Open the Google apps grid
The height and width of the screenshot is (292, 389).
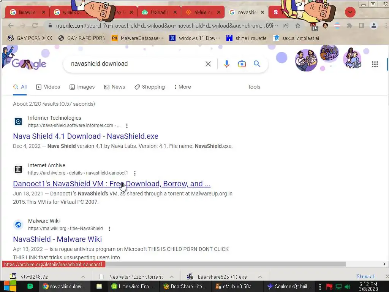point(375,64)
